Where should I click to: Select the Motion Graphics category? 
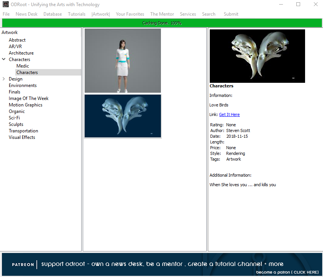pos(26,105)
